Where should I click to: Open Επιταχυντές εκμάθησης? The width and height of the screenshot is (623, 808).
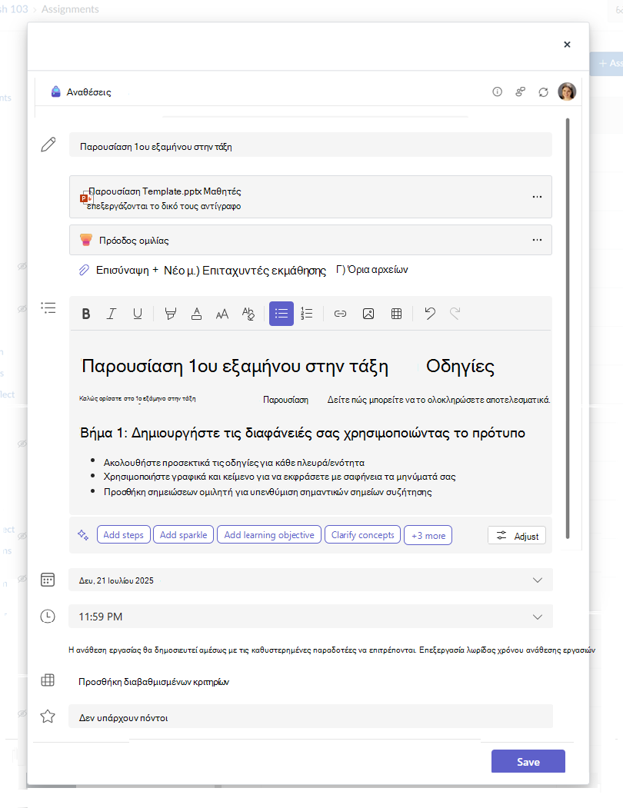coord(264,271)
